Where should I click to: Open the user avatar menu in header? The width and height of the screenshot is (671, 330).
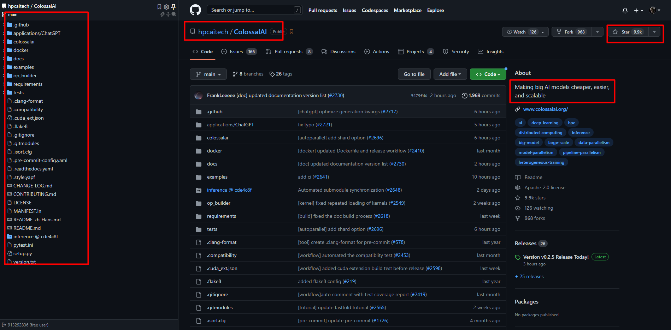[655, 10]
